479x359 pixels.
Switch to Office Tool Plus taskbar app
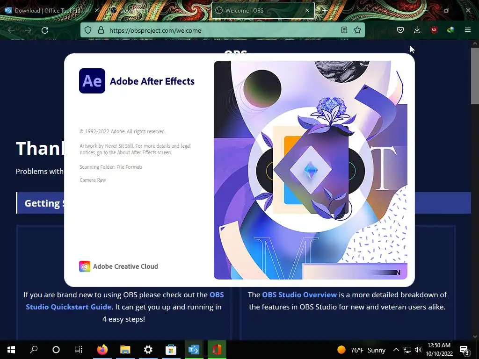194,350
